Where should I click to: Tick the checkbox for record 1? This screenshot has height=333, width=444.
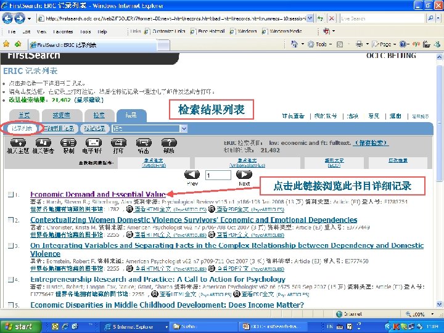[x=10, y=194]
